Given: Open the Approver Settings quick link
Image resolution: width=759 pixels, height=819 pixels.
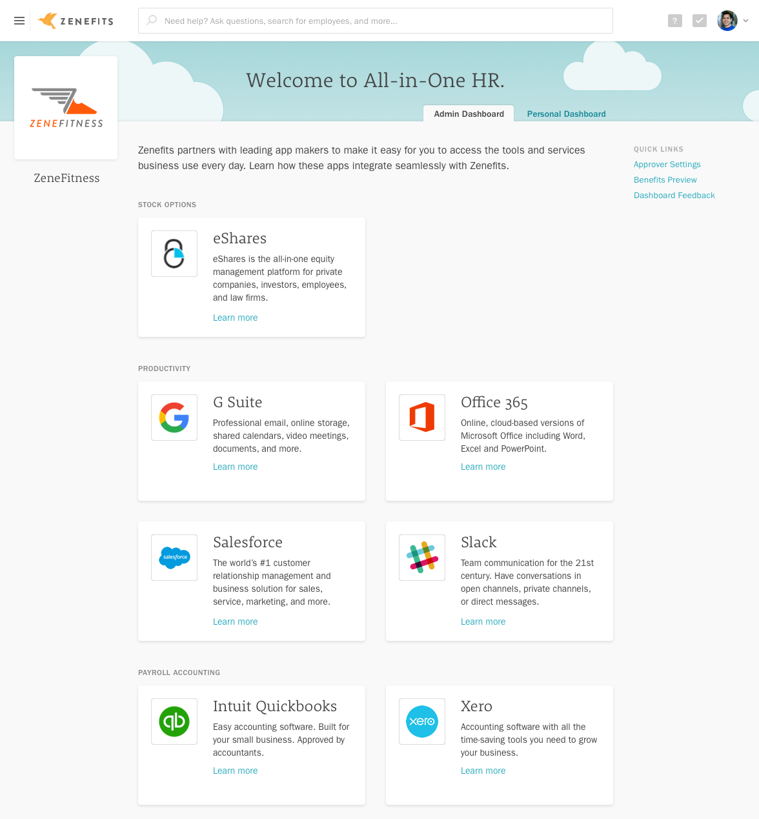Looking at the screenshot, I should [x=667, y=165].
